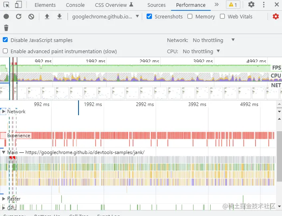
Task: Toggle the device toolbar icon
Action: pos(18,5)
